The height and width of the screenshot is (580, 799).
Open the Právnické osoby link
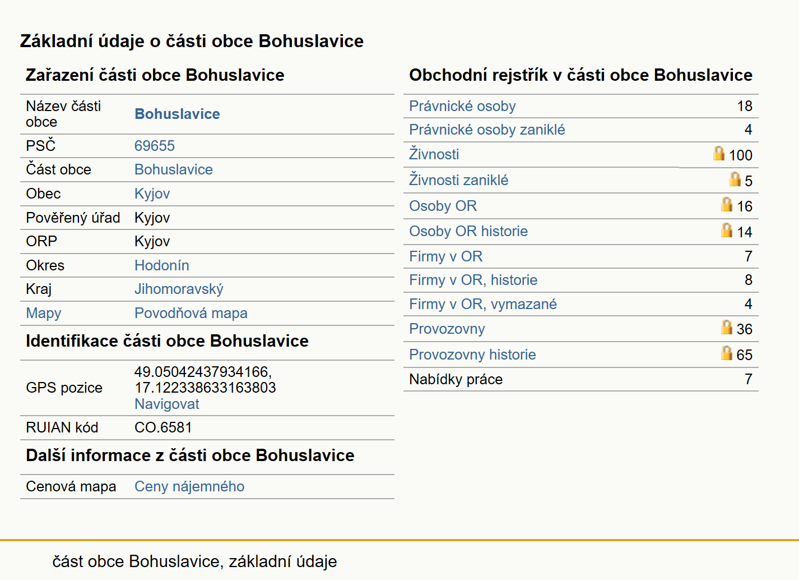(462, 106)
